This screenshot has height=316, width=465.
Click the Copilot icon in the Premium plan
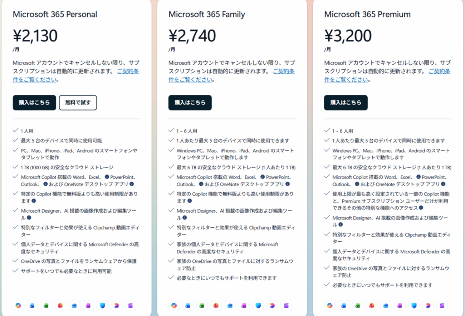click(x=330, y=305)
